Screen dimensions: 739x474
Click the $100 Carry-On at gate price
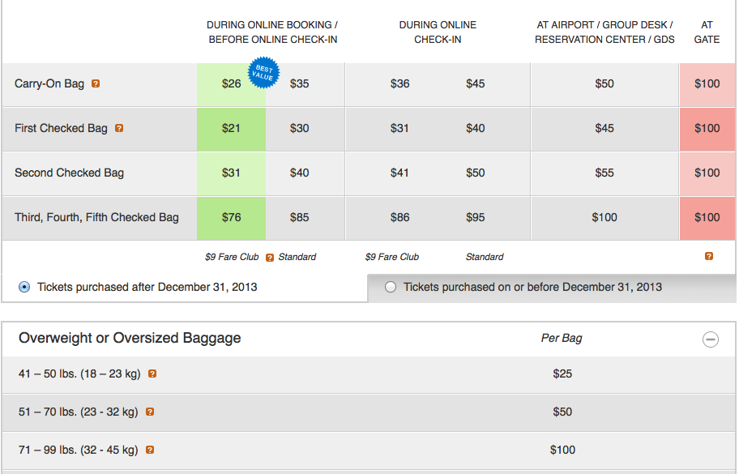coord(707,83)
